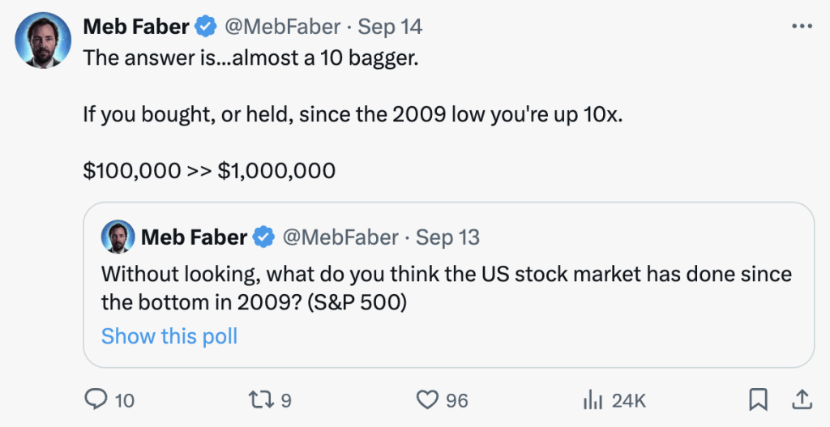The height and width of the screenshot is (427, 830).
Task: Click the reply speech bubble icon
Action: (x=96, y=400)
